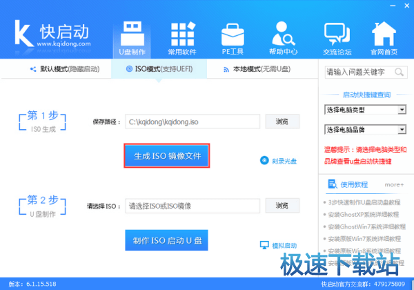The width and height of the screenshot is (414, 290).
Task: Open 安装GhostXP系统详细教程
Action: [364, 215]
